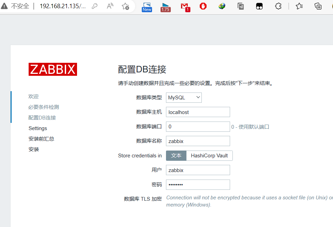Viewport: 333px width, 227px height.
Task: Go to 欢迎 step in sidebar
Action: pos(33,96)
